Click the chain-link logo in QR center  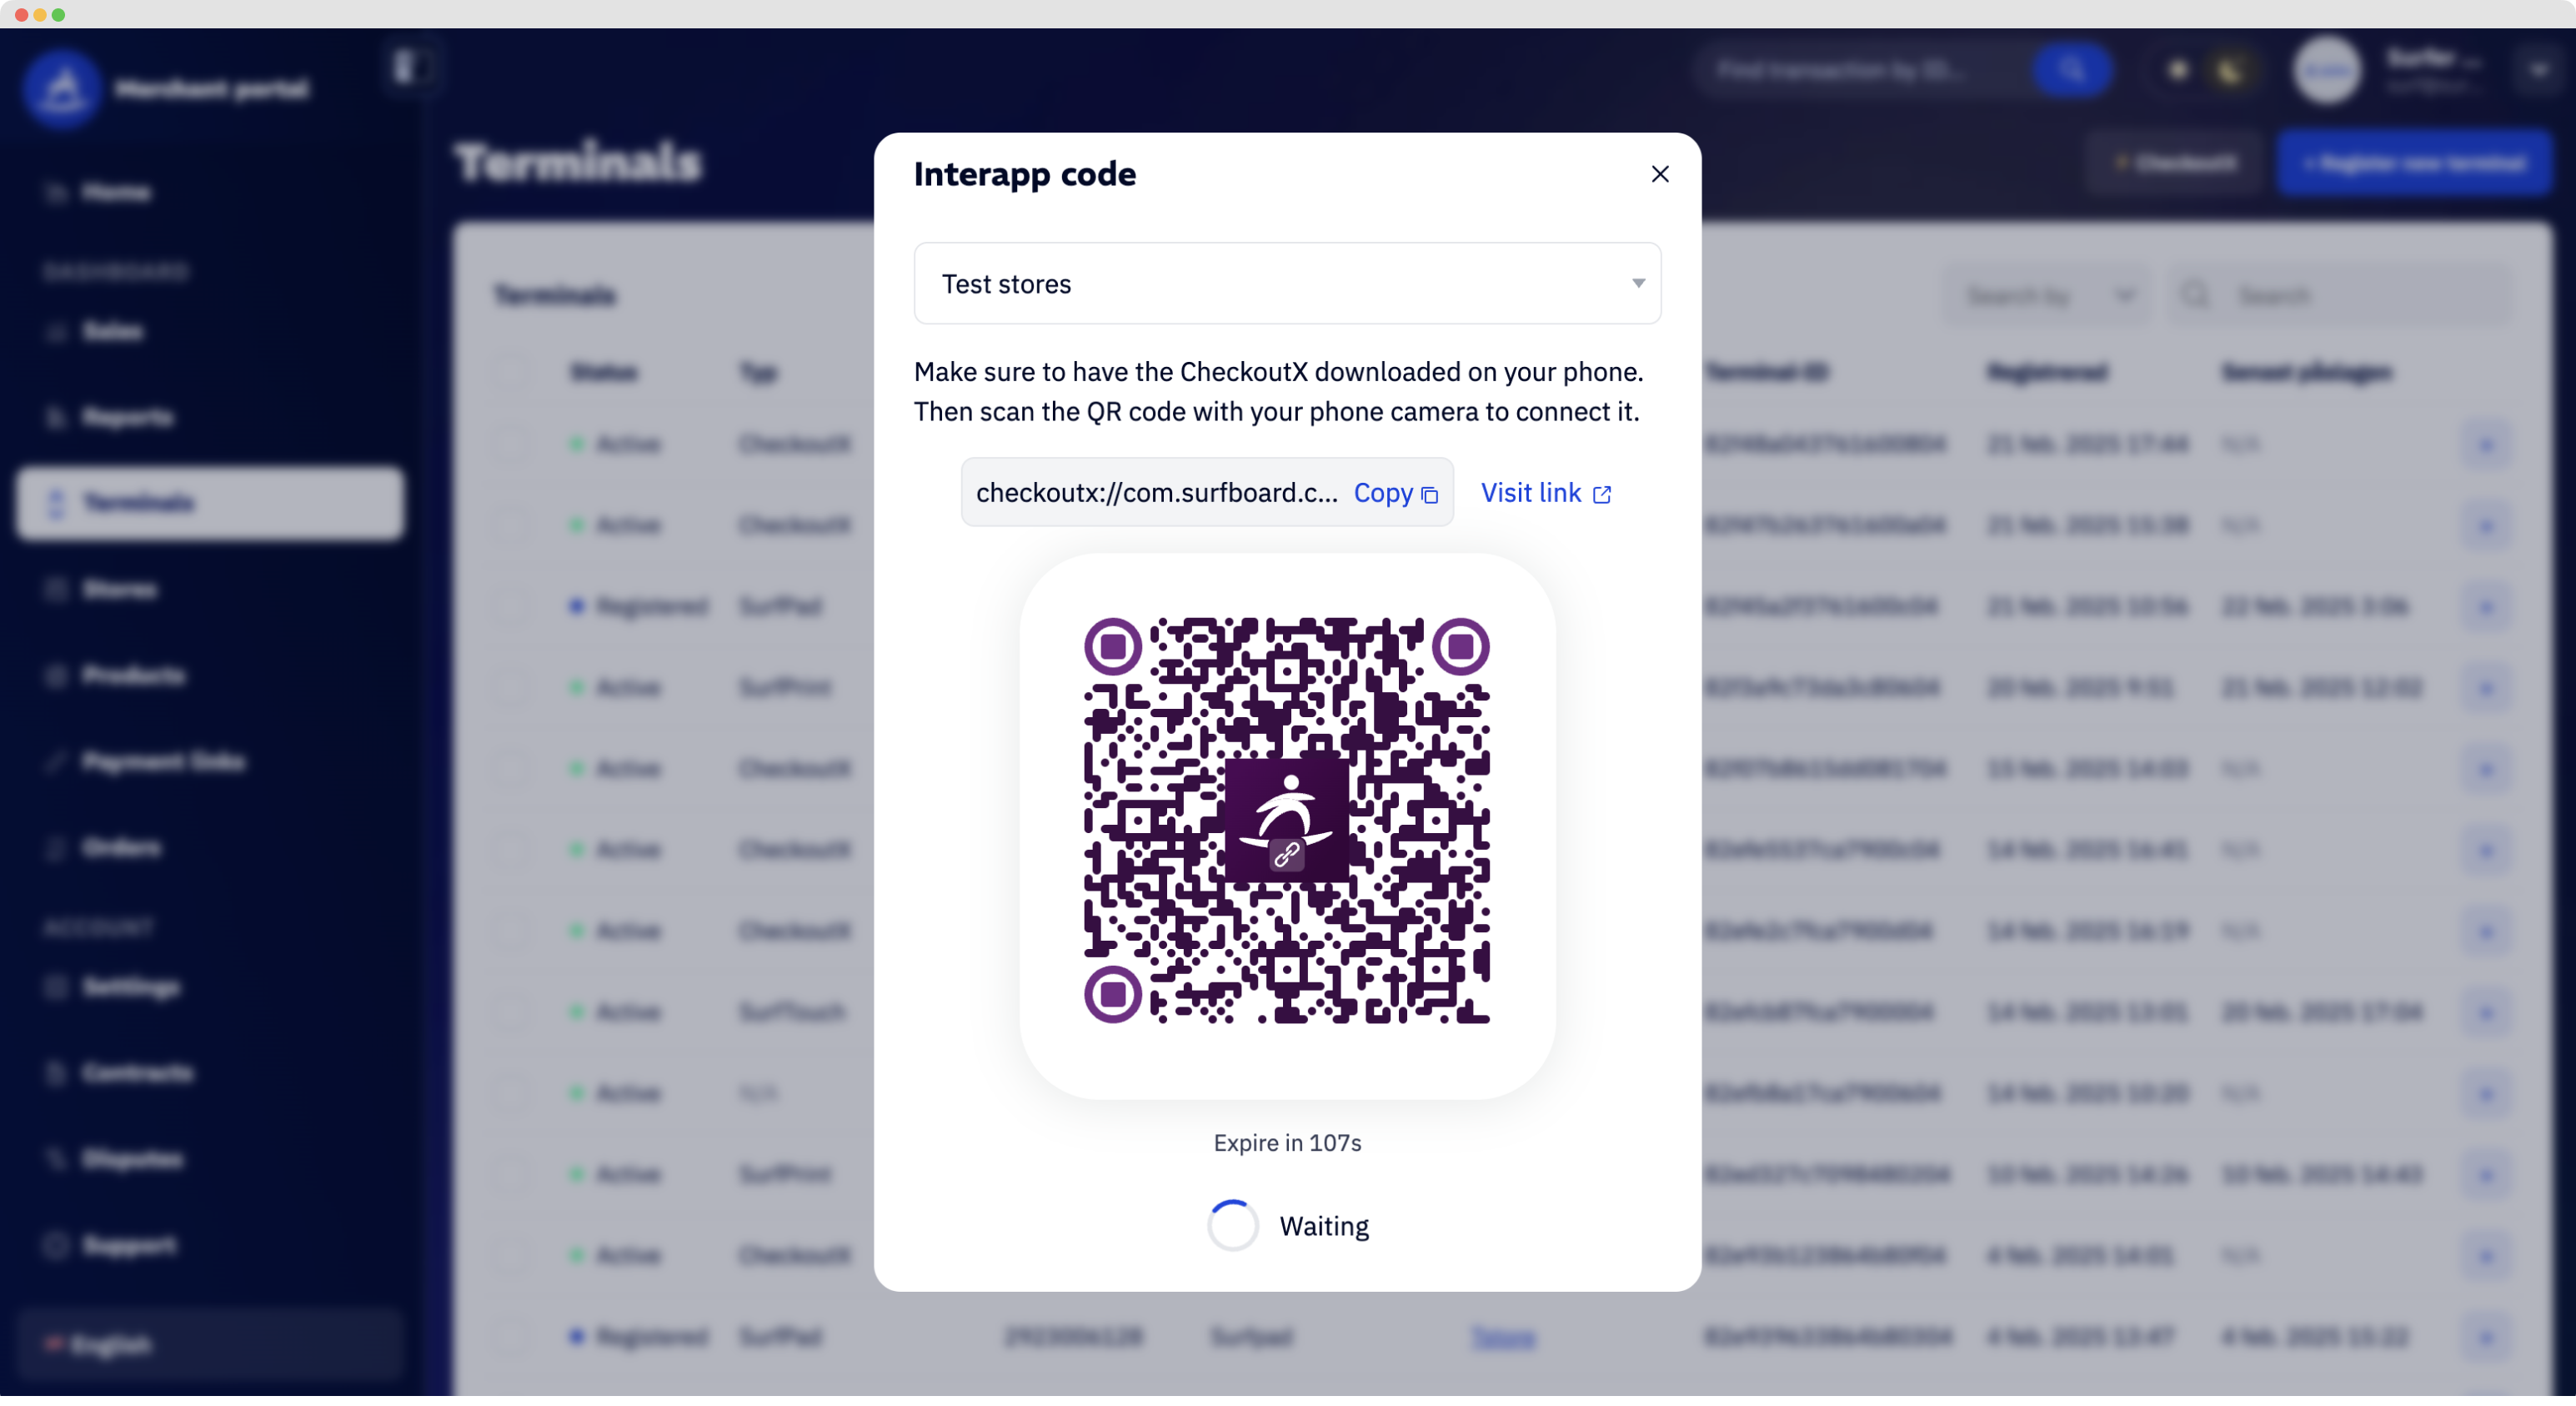pyautogui.click(x=1287, y=820)
